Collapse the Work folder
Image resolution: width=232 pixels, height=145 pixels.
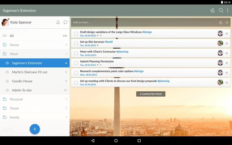tap(66, 54)
